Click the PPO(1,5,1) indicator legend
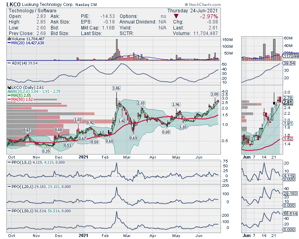The image size is (299, 239). coord(36,163)
